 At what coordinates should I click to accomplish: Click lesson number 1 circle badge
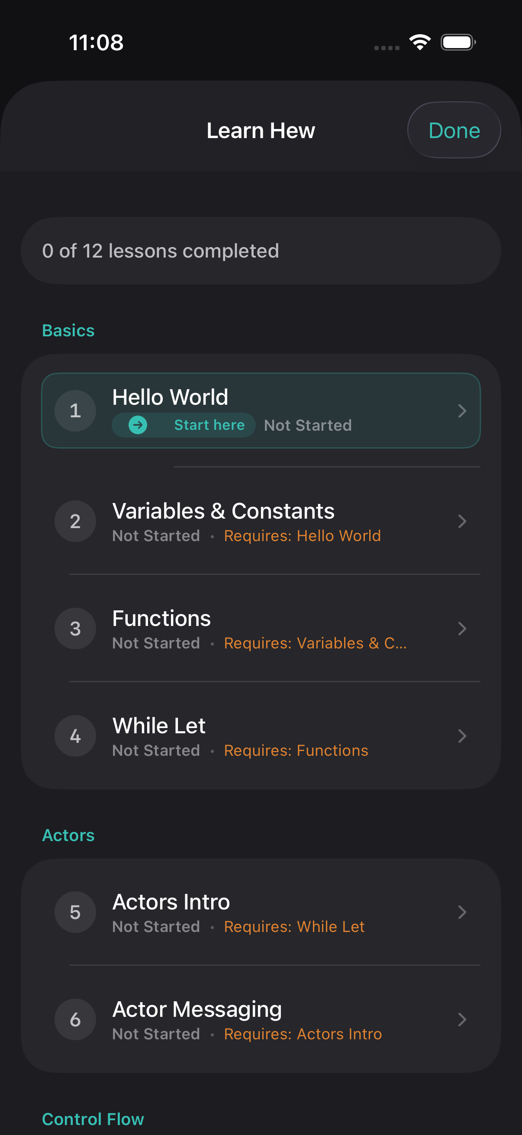[75, 411]
